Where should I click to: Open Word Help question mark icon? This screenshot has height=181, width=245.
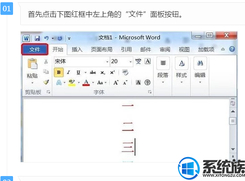pos(232,49)
